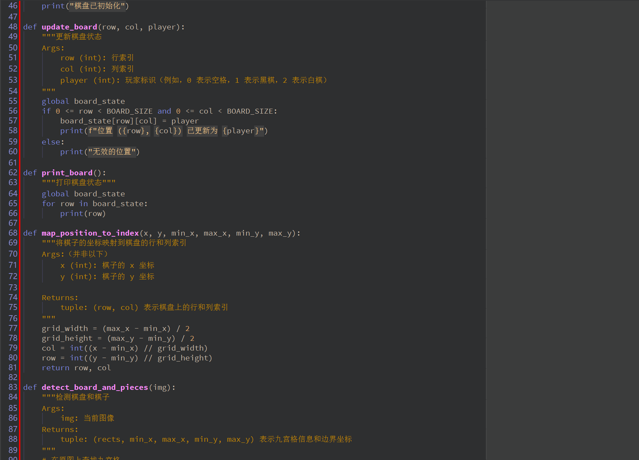
Task: Select the map_position_to_index function name
Action: point(90,233)
